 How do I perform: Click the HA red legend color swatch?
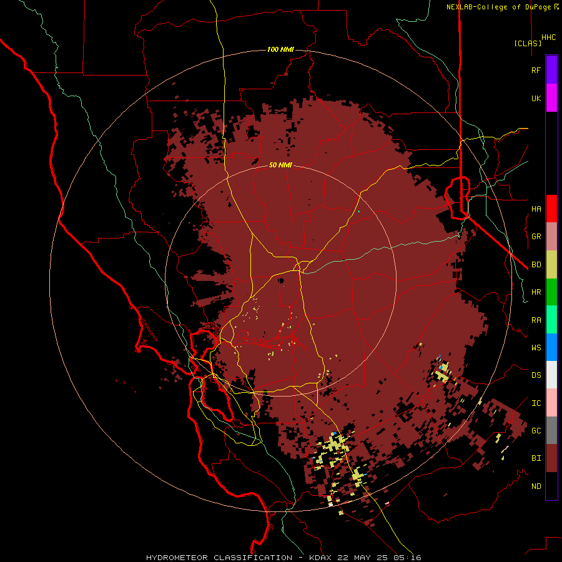tap(551, 209)
